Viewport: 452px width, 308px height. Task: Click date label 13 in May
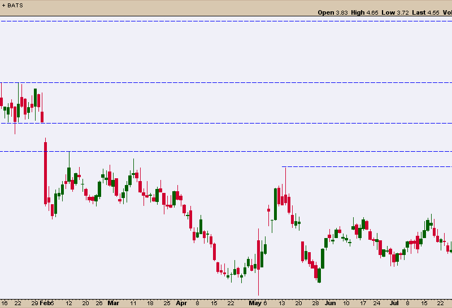pos(282,303)
